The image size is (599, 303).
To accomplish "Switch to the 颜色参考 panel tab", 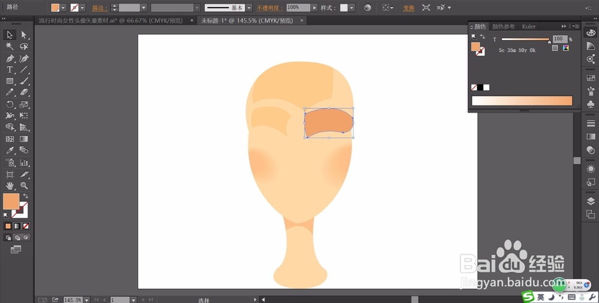I will (503, 26).
